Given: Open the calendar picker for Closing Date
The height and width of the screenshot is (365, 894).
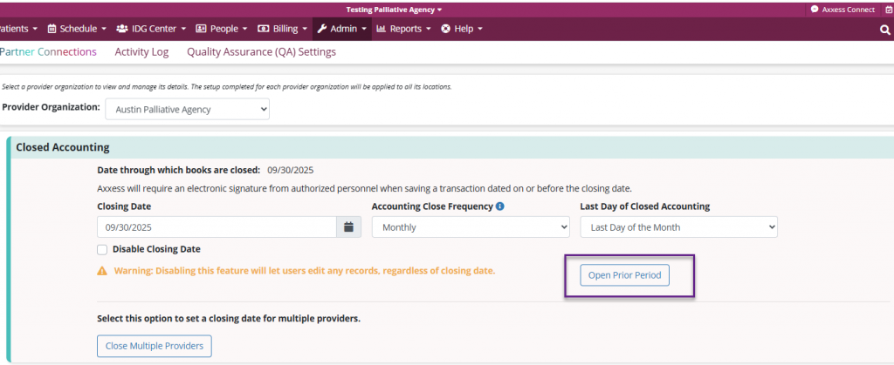Looking at the screenshot, I should (x=348, y=227).
